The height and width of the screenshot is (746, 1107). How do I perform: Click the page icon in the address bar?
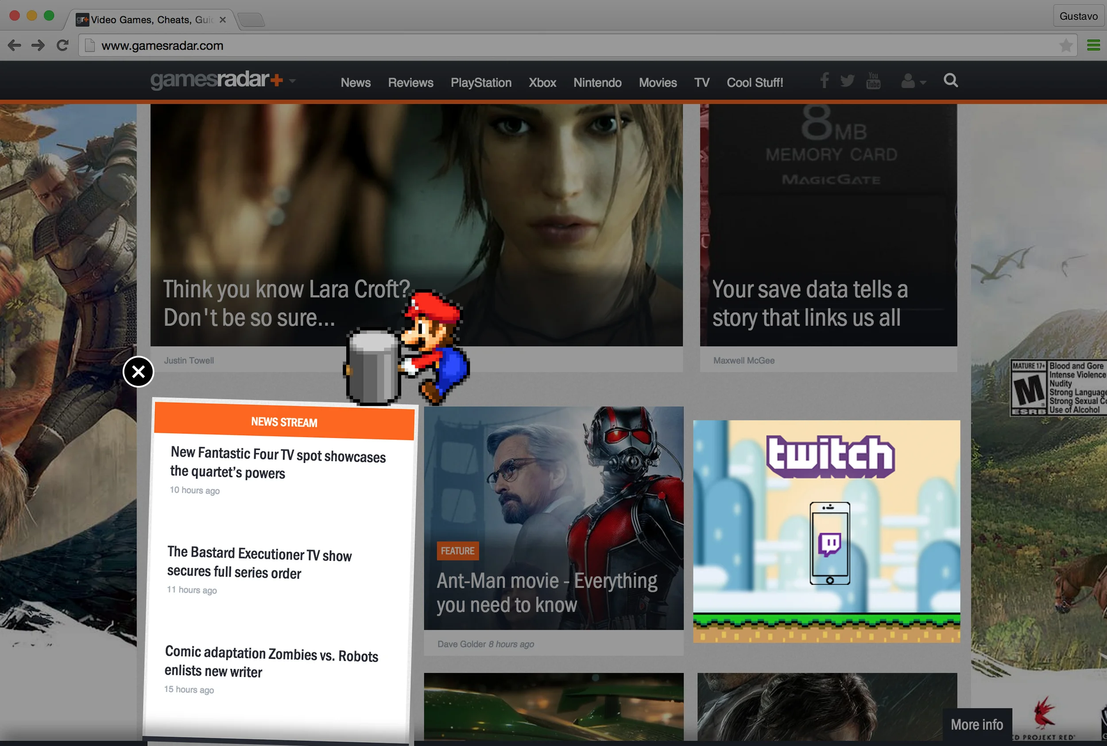point(89,46)
